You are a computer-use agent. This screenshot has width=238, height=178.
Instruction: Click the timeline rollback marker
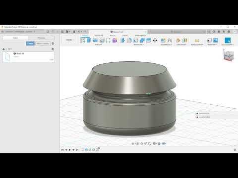[99, 150]
